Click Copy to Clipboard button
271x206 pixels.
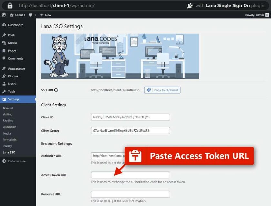coord(162,90)
